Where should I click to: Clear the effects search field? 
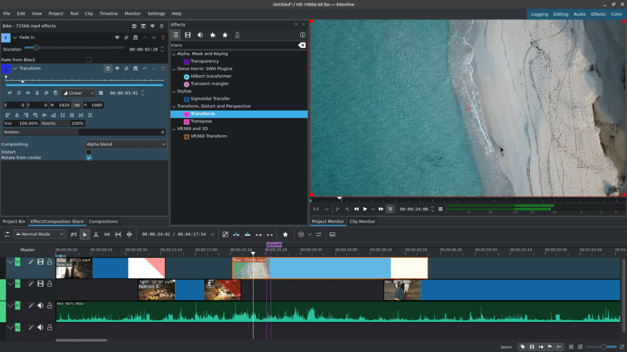pos(301,45)
